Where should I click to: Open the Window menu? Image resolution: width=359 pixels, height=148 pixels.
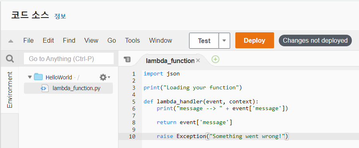(x=160, y=41)
